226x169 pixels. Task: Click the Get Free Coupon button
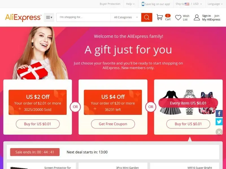113,124
